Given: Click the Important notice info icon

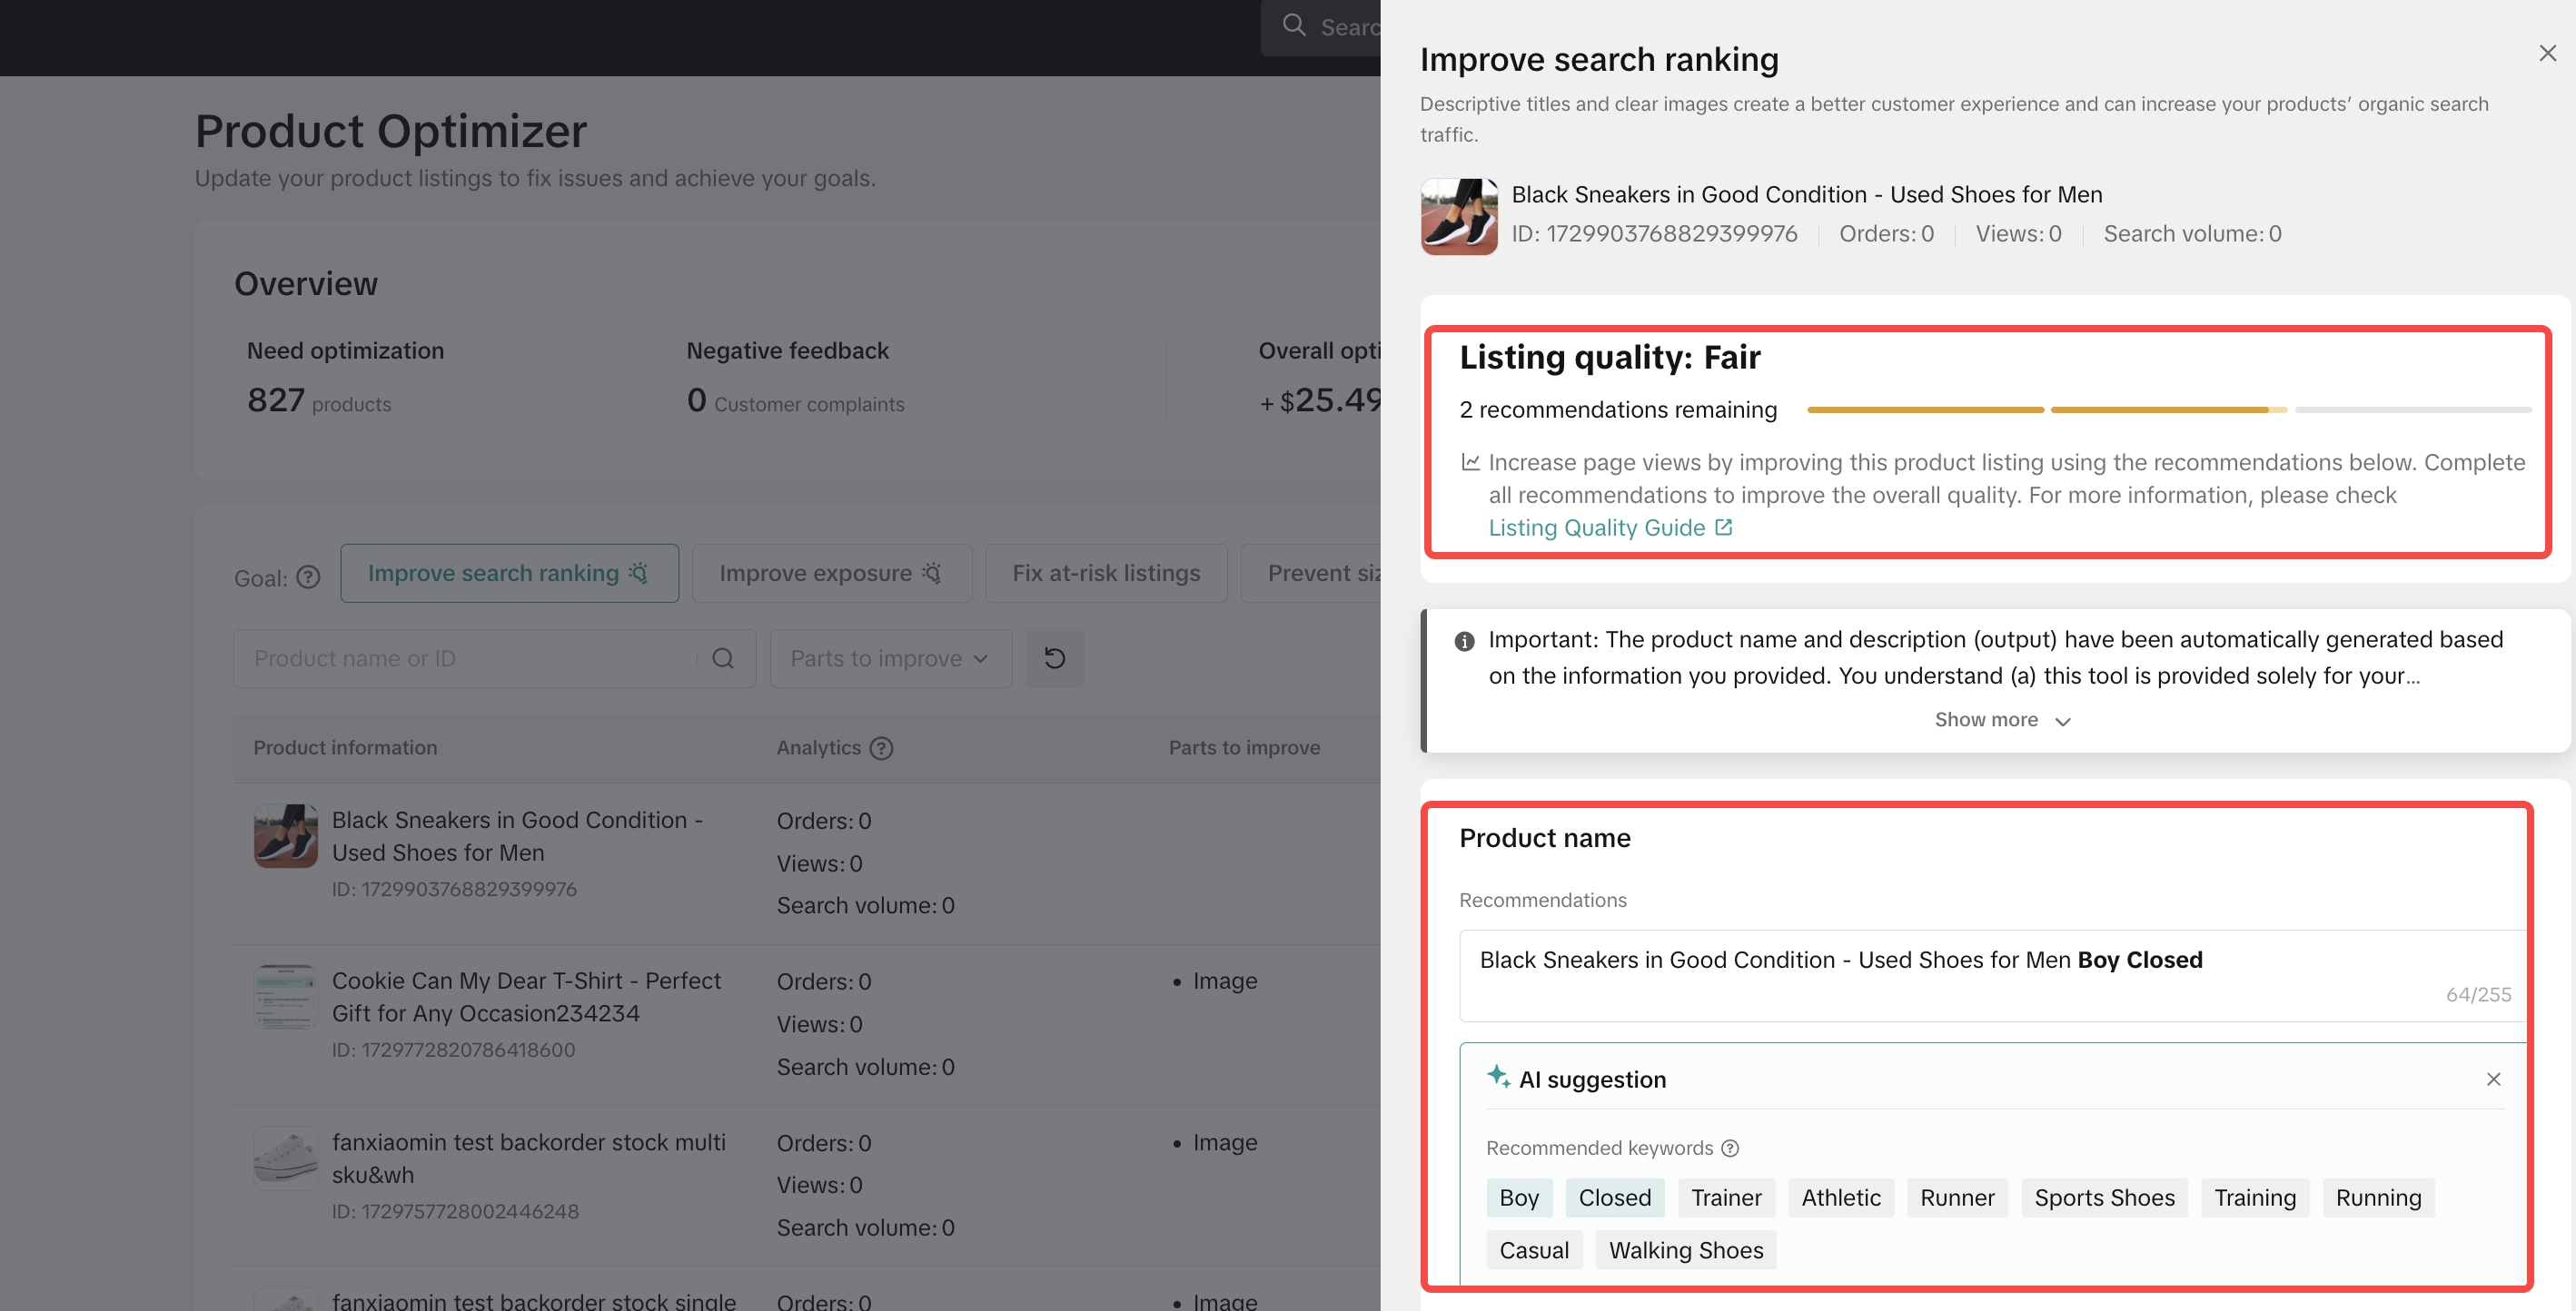Looking at the screenshot, I should [1464, 640].
